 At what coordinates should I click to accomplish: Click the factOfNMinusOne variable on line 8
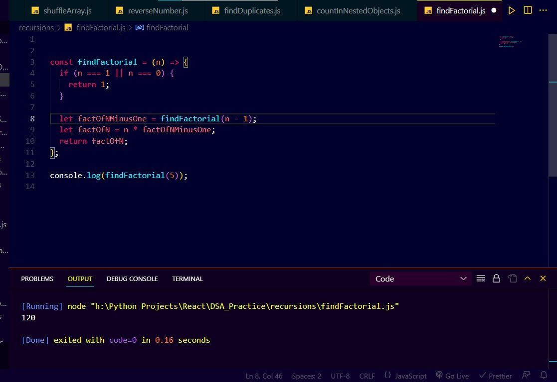click(x=112, y=119)
